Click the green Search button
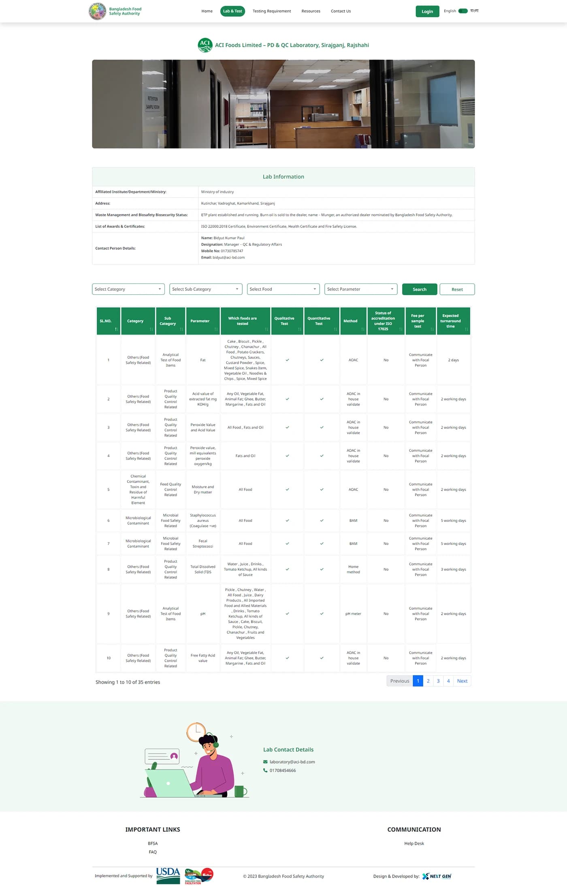The image size is (567, 886). point(420,289)
